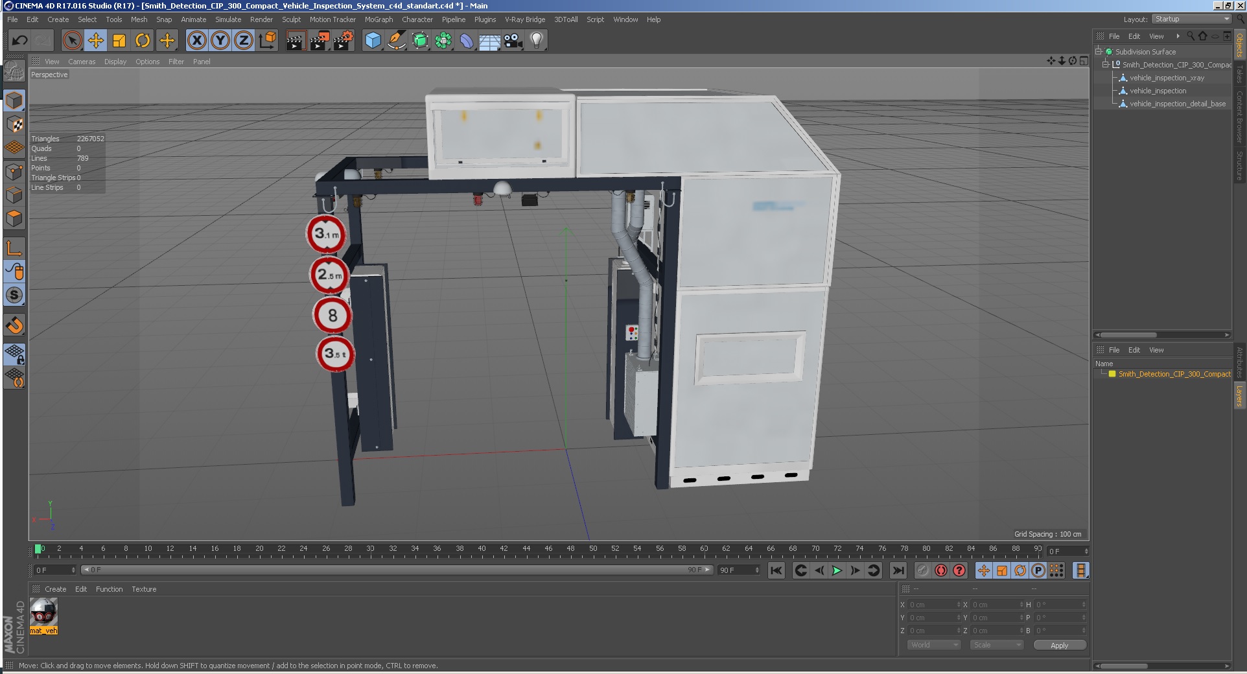The image size is (1247, 674).
Task: Toggle Y axis lock
Action: point(220,41)
